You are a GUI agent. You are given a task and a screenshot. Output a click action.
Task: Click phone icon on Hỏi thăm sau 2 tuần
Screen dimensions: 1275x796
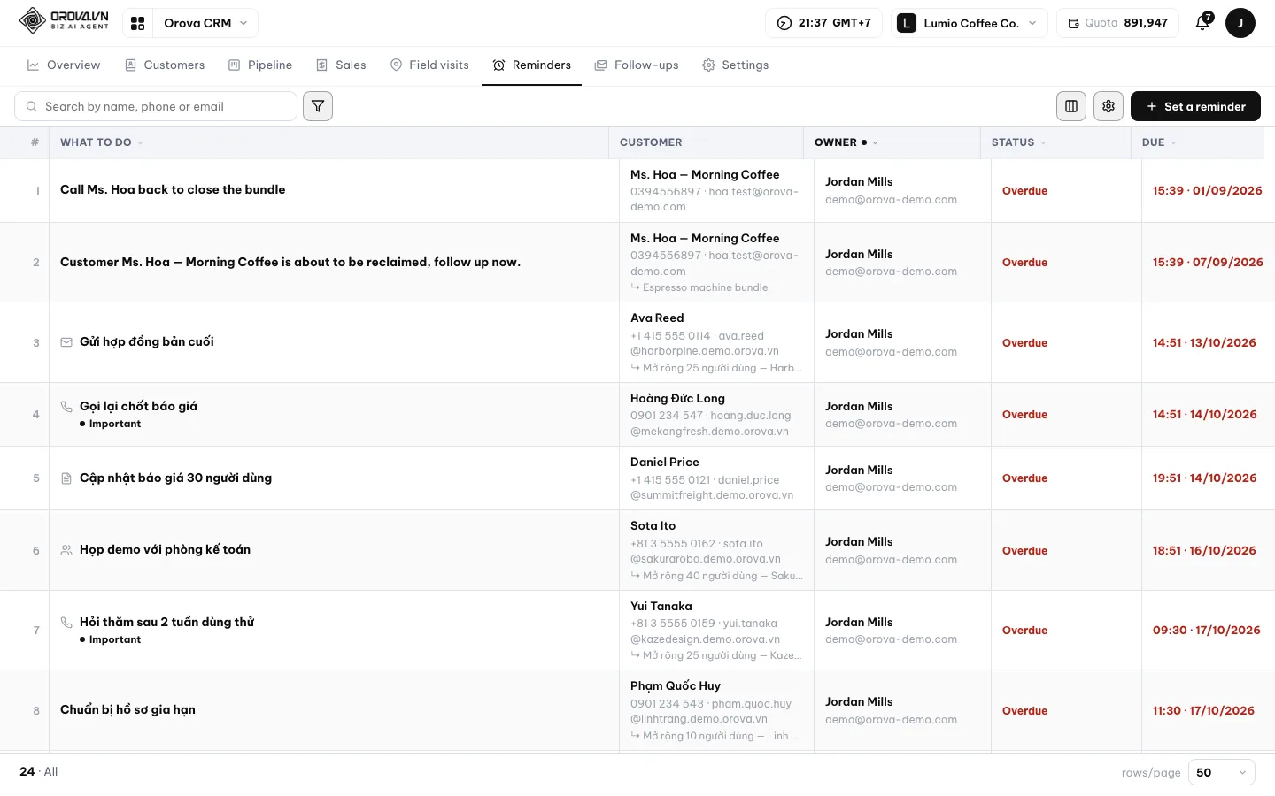[66, 623]
